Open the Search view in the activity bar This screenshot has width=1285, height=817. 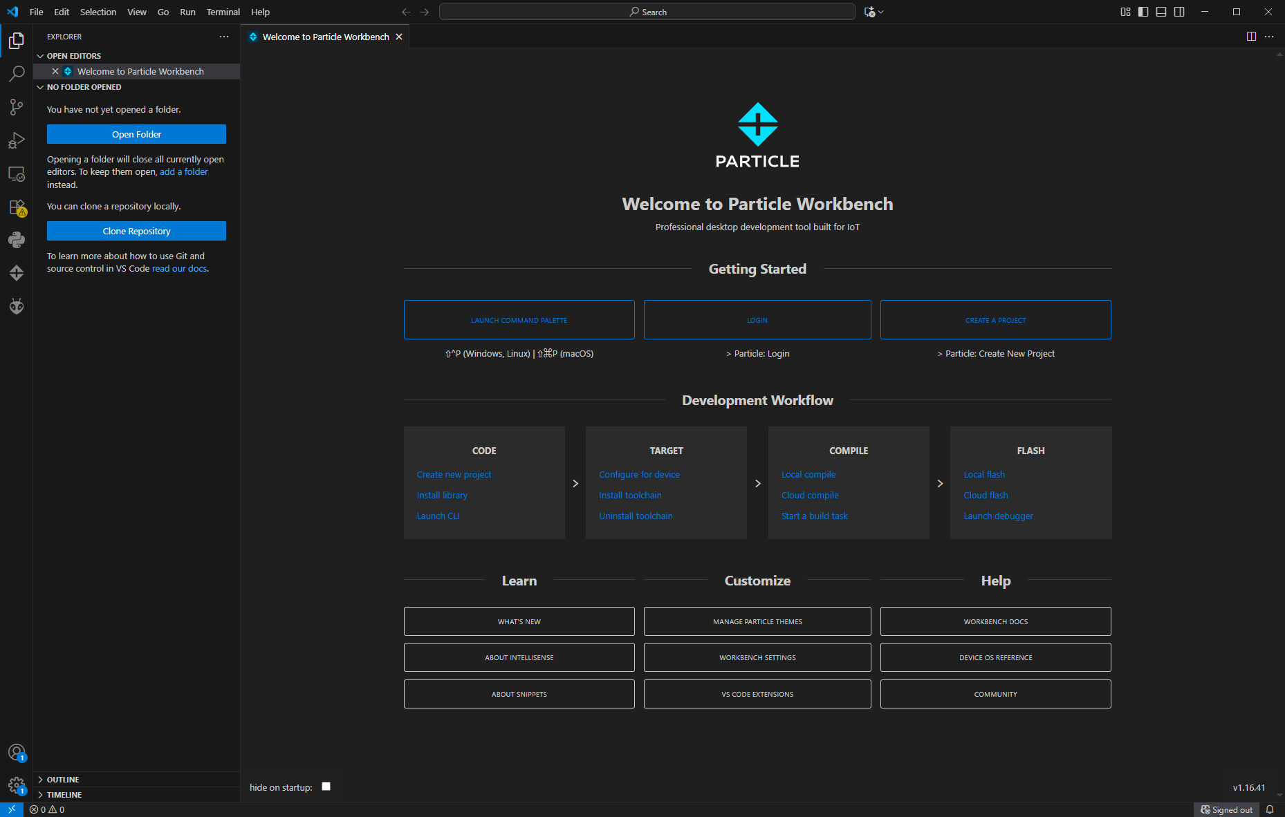tap(17, 74)
